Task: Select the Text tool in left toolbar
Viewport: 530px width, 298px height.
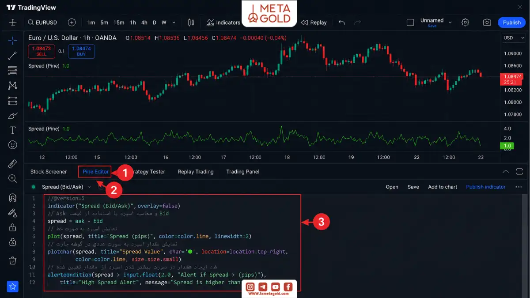Action: click(12, 130)
